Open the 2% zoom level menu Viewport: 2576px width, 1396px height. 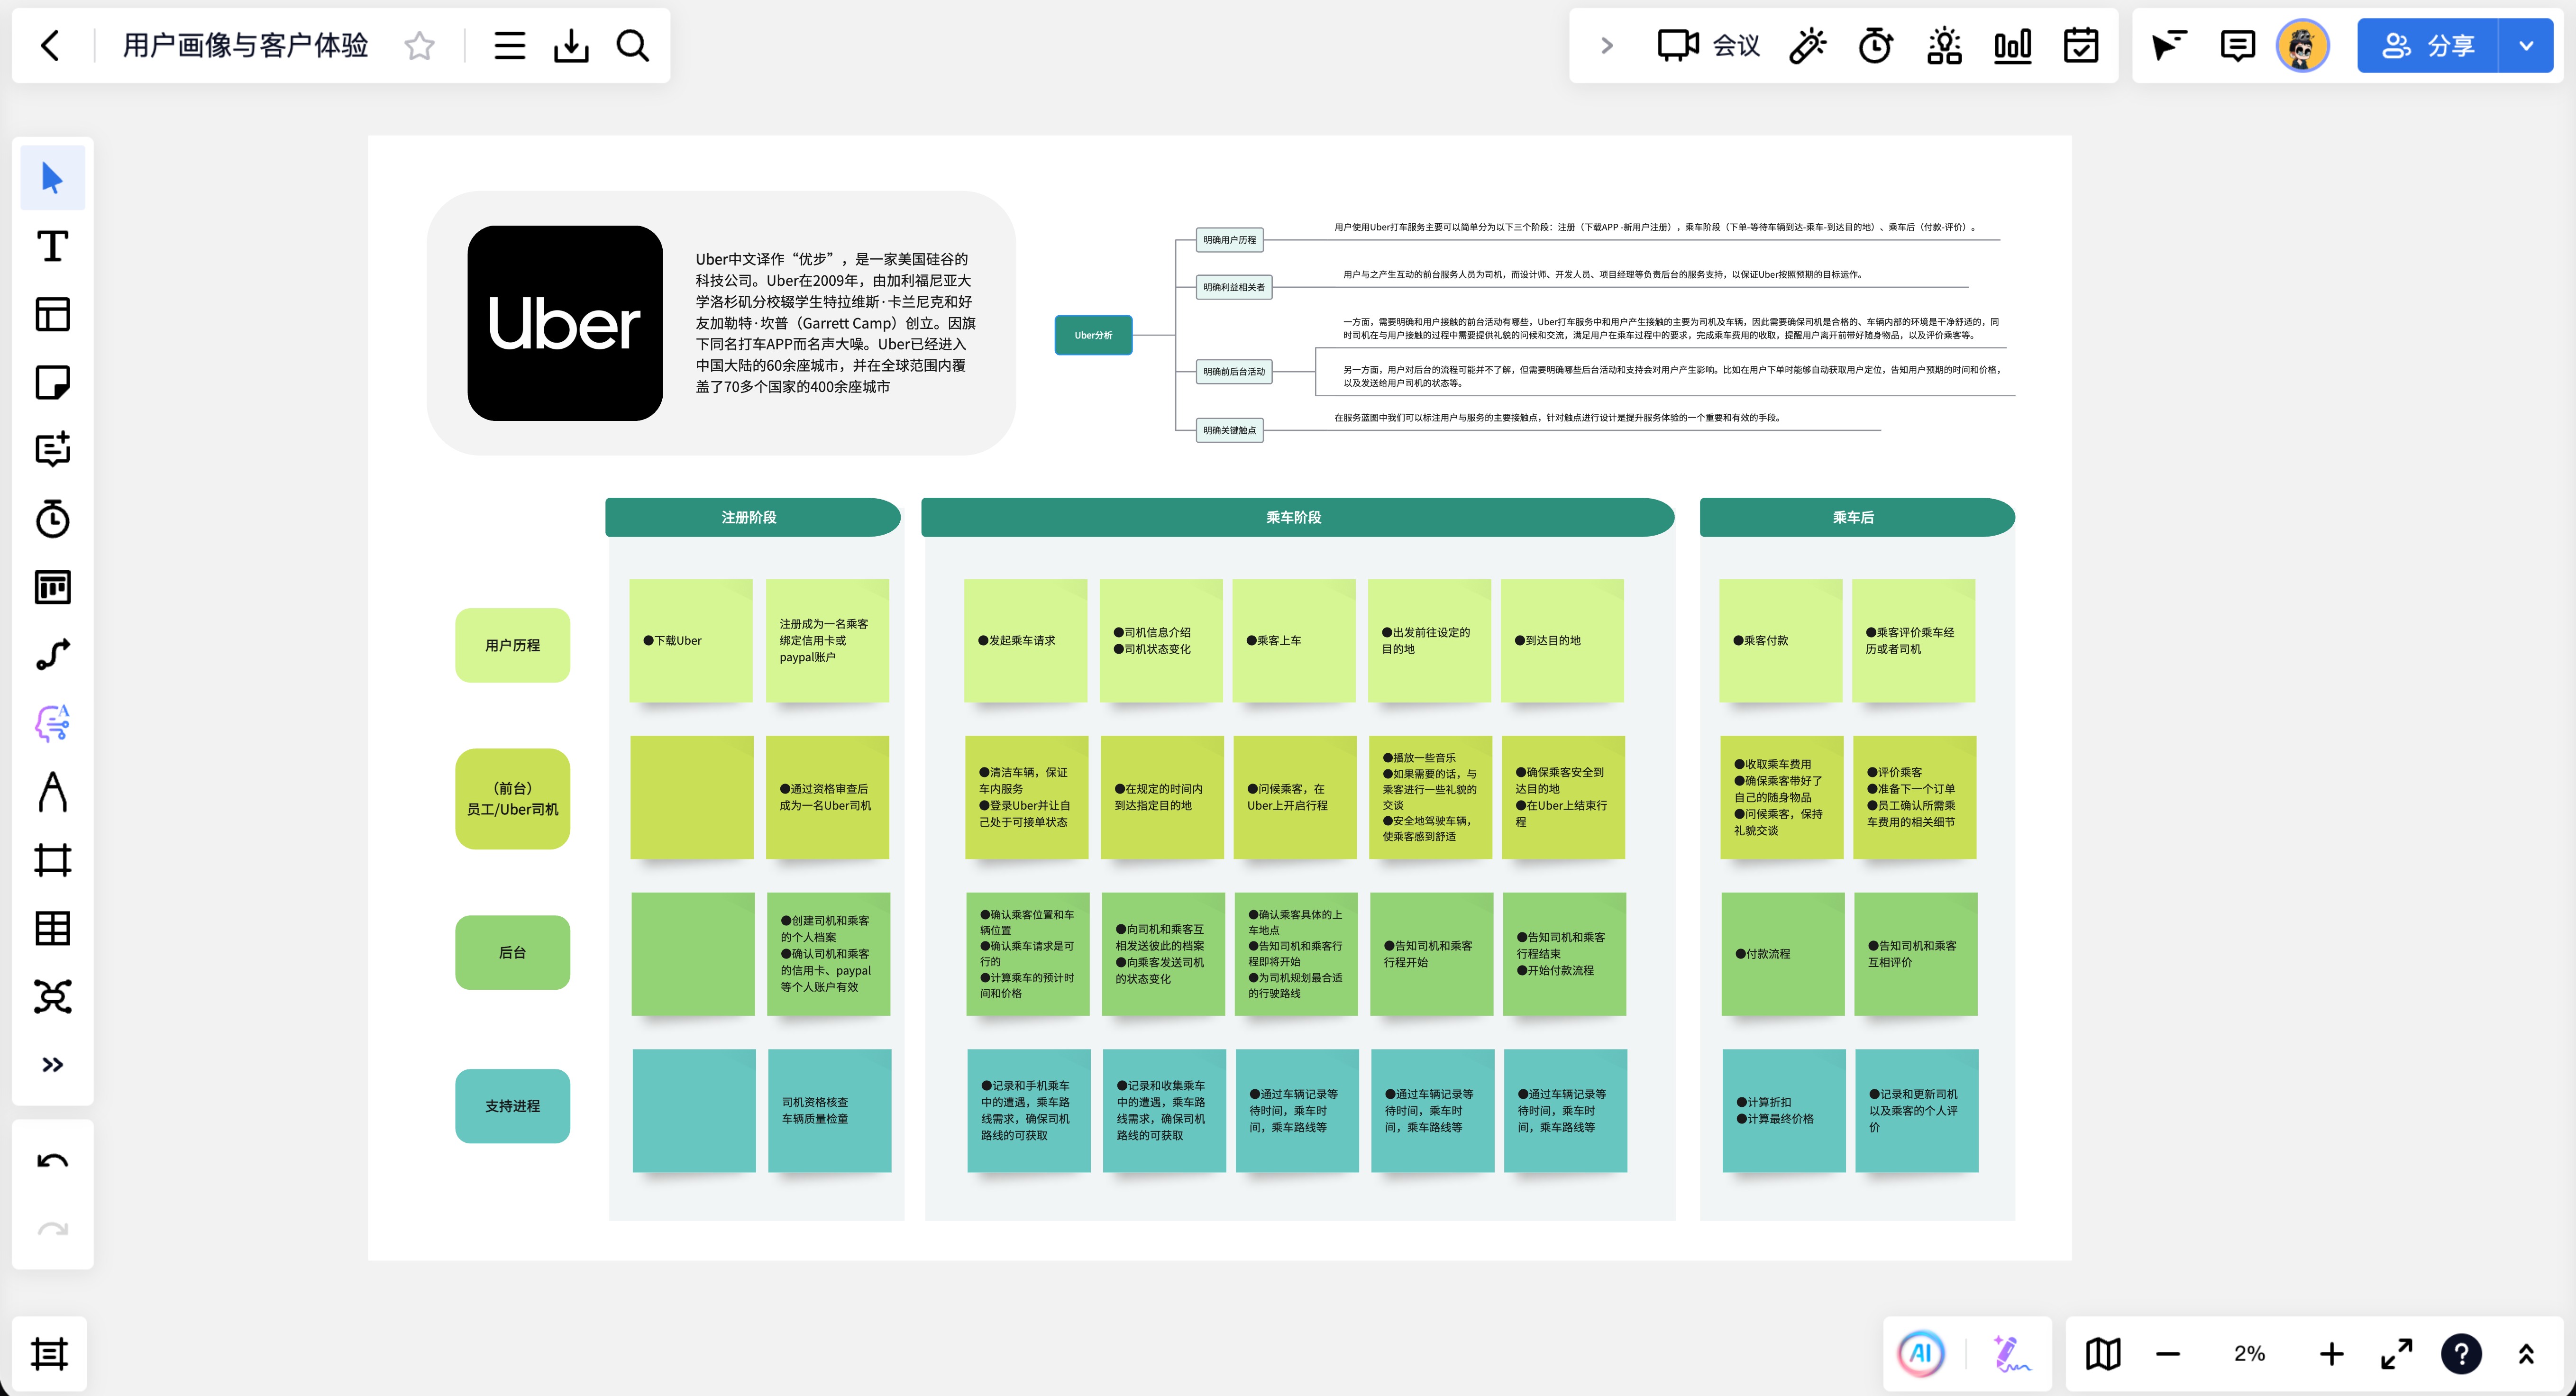[x=2249, y=1354]
